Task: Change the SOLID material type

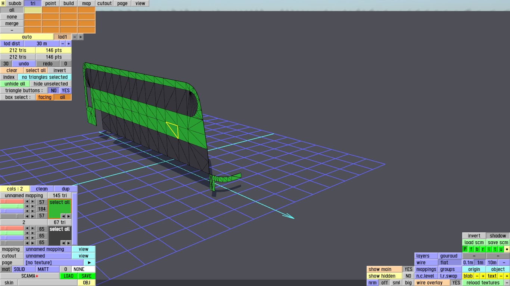Action: point(24,269)
